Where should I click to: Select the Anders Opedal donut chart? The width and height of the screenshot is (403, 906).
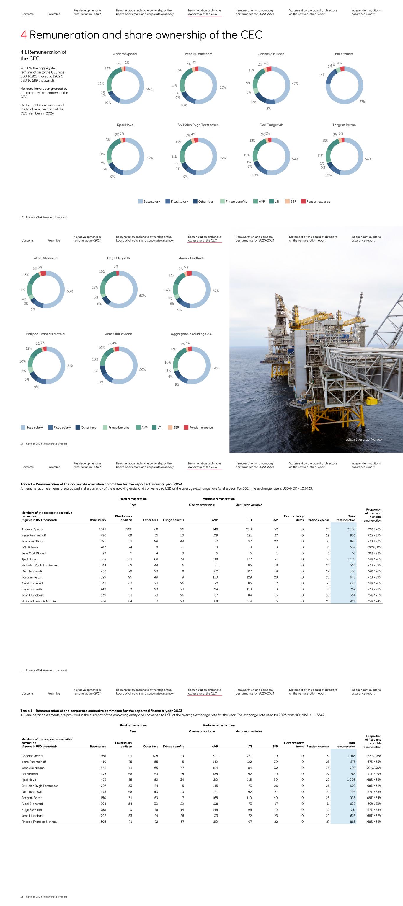(x=125, y=85)
